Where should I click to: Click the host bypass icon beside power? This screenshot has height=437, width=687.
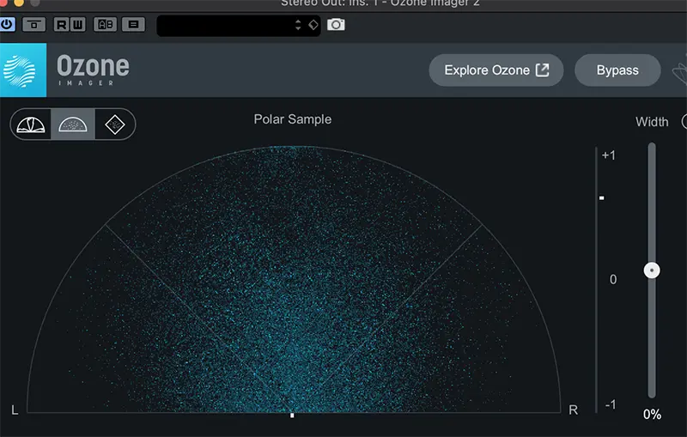(34, 25)
